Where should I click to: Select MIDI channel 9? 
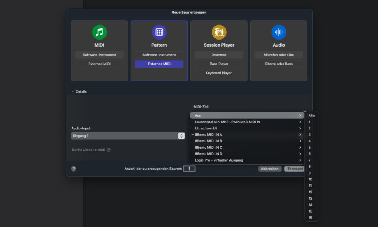(312, 173)
